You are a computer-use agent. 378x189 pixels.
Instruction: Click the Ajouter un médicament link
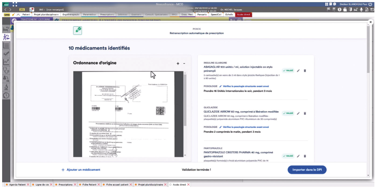(x=81, y=170)
